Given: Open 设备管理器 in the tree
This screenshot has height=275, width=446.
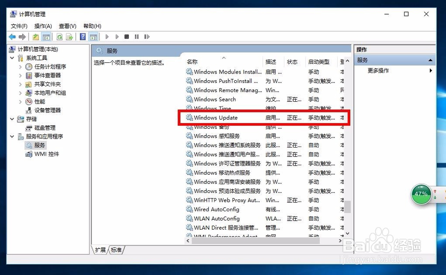Looking at the screenshot, I should [x=48, y=111].
